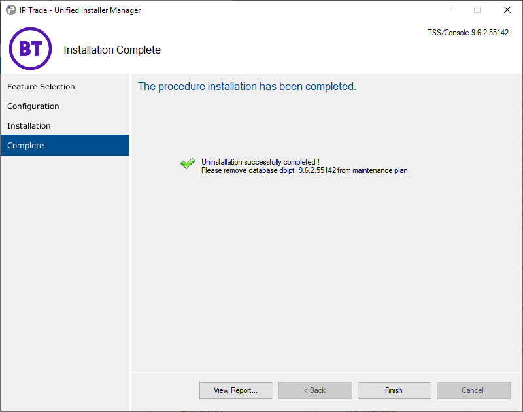Click the 'Installation Complete' heading
523x412 pixels.
pyautogui.click(x=112, y=50)
